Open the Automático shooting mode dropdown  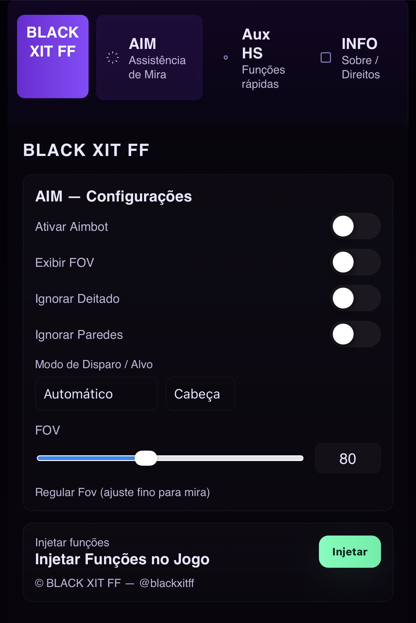(96, 394)
